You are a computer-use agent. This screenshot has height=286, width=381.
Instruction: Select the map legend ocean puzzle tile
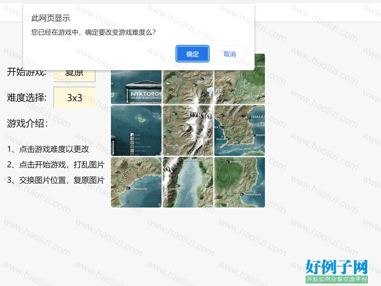[x=136, y=131]
